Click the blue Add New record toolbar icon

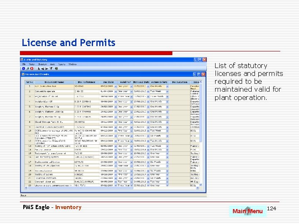point(23,68)
